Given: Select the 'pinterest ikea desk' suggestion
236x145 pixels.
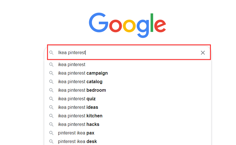Looking at the screenshot, I should point(77,142).
